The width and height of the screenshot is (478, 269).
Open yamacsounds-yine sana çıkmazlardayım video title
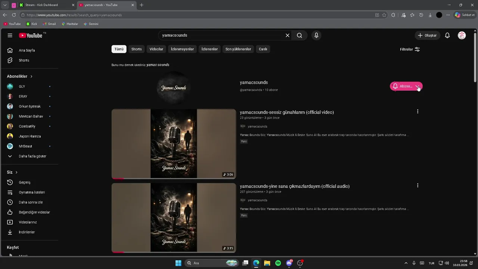tap(295, 186)
